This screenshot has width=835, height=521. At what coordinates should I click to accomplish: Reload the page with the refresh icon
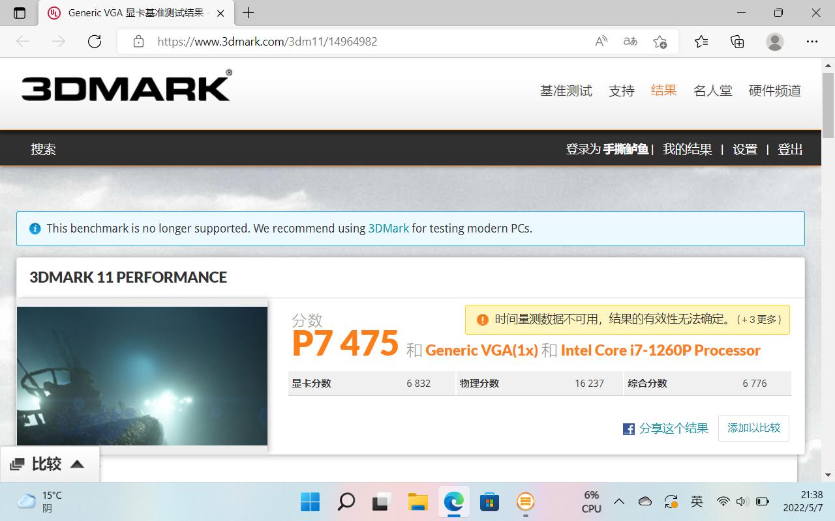click(x=94, y=41)
